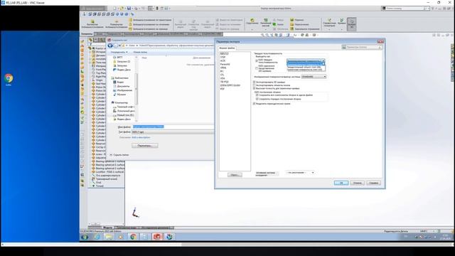Click Новая папка in Save As toolbar
Image resolution: width=455 pixels, height=256 pixels.
(140, 52)
